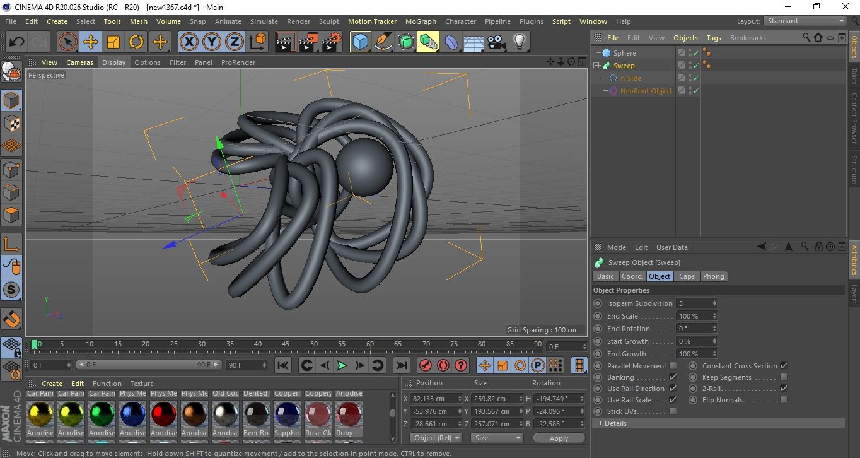Toggle Z axis lock

pyautogui.click(x=235, y=42)
